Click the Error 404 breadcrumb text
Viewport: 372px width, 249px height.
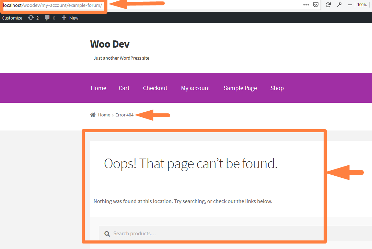click(124, 115)
